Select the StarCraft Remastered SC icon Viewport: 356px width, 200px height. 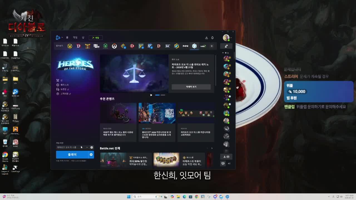(x=167, y=46)
